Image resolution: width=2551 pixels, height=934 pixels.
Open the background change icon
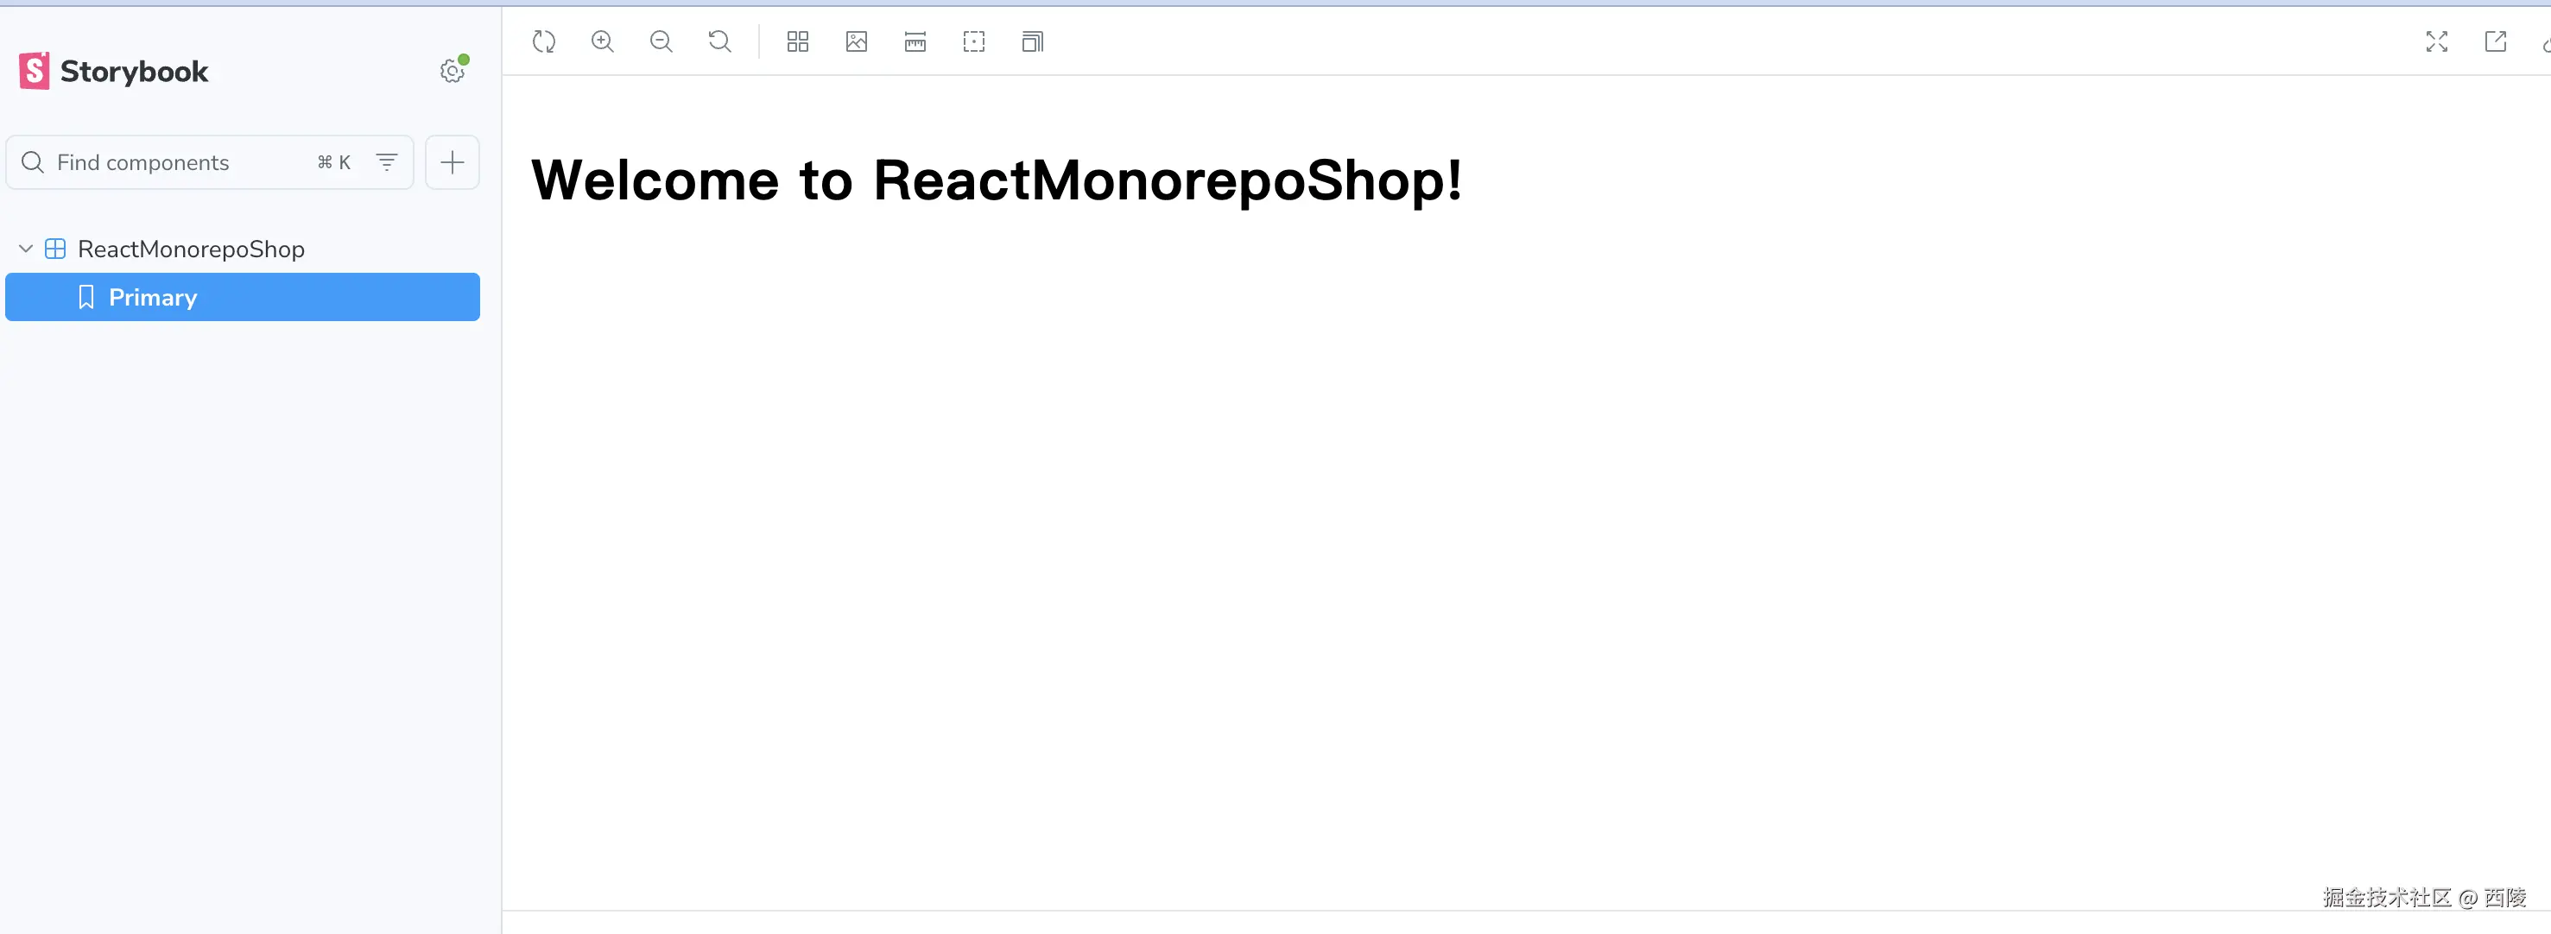pyautogui.click(x=857, y=41)
